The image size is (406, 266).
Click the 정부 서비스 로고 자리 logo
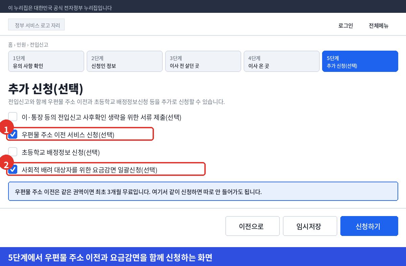click(36, 25)
